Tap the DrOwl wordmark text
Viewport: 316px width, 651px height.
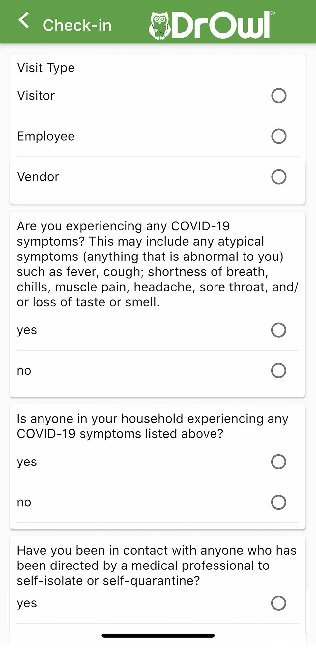click(x=221, y=25)
